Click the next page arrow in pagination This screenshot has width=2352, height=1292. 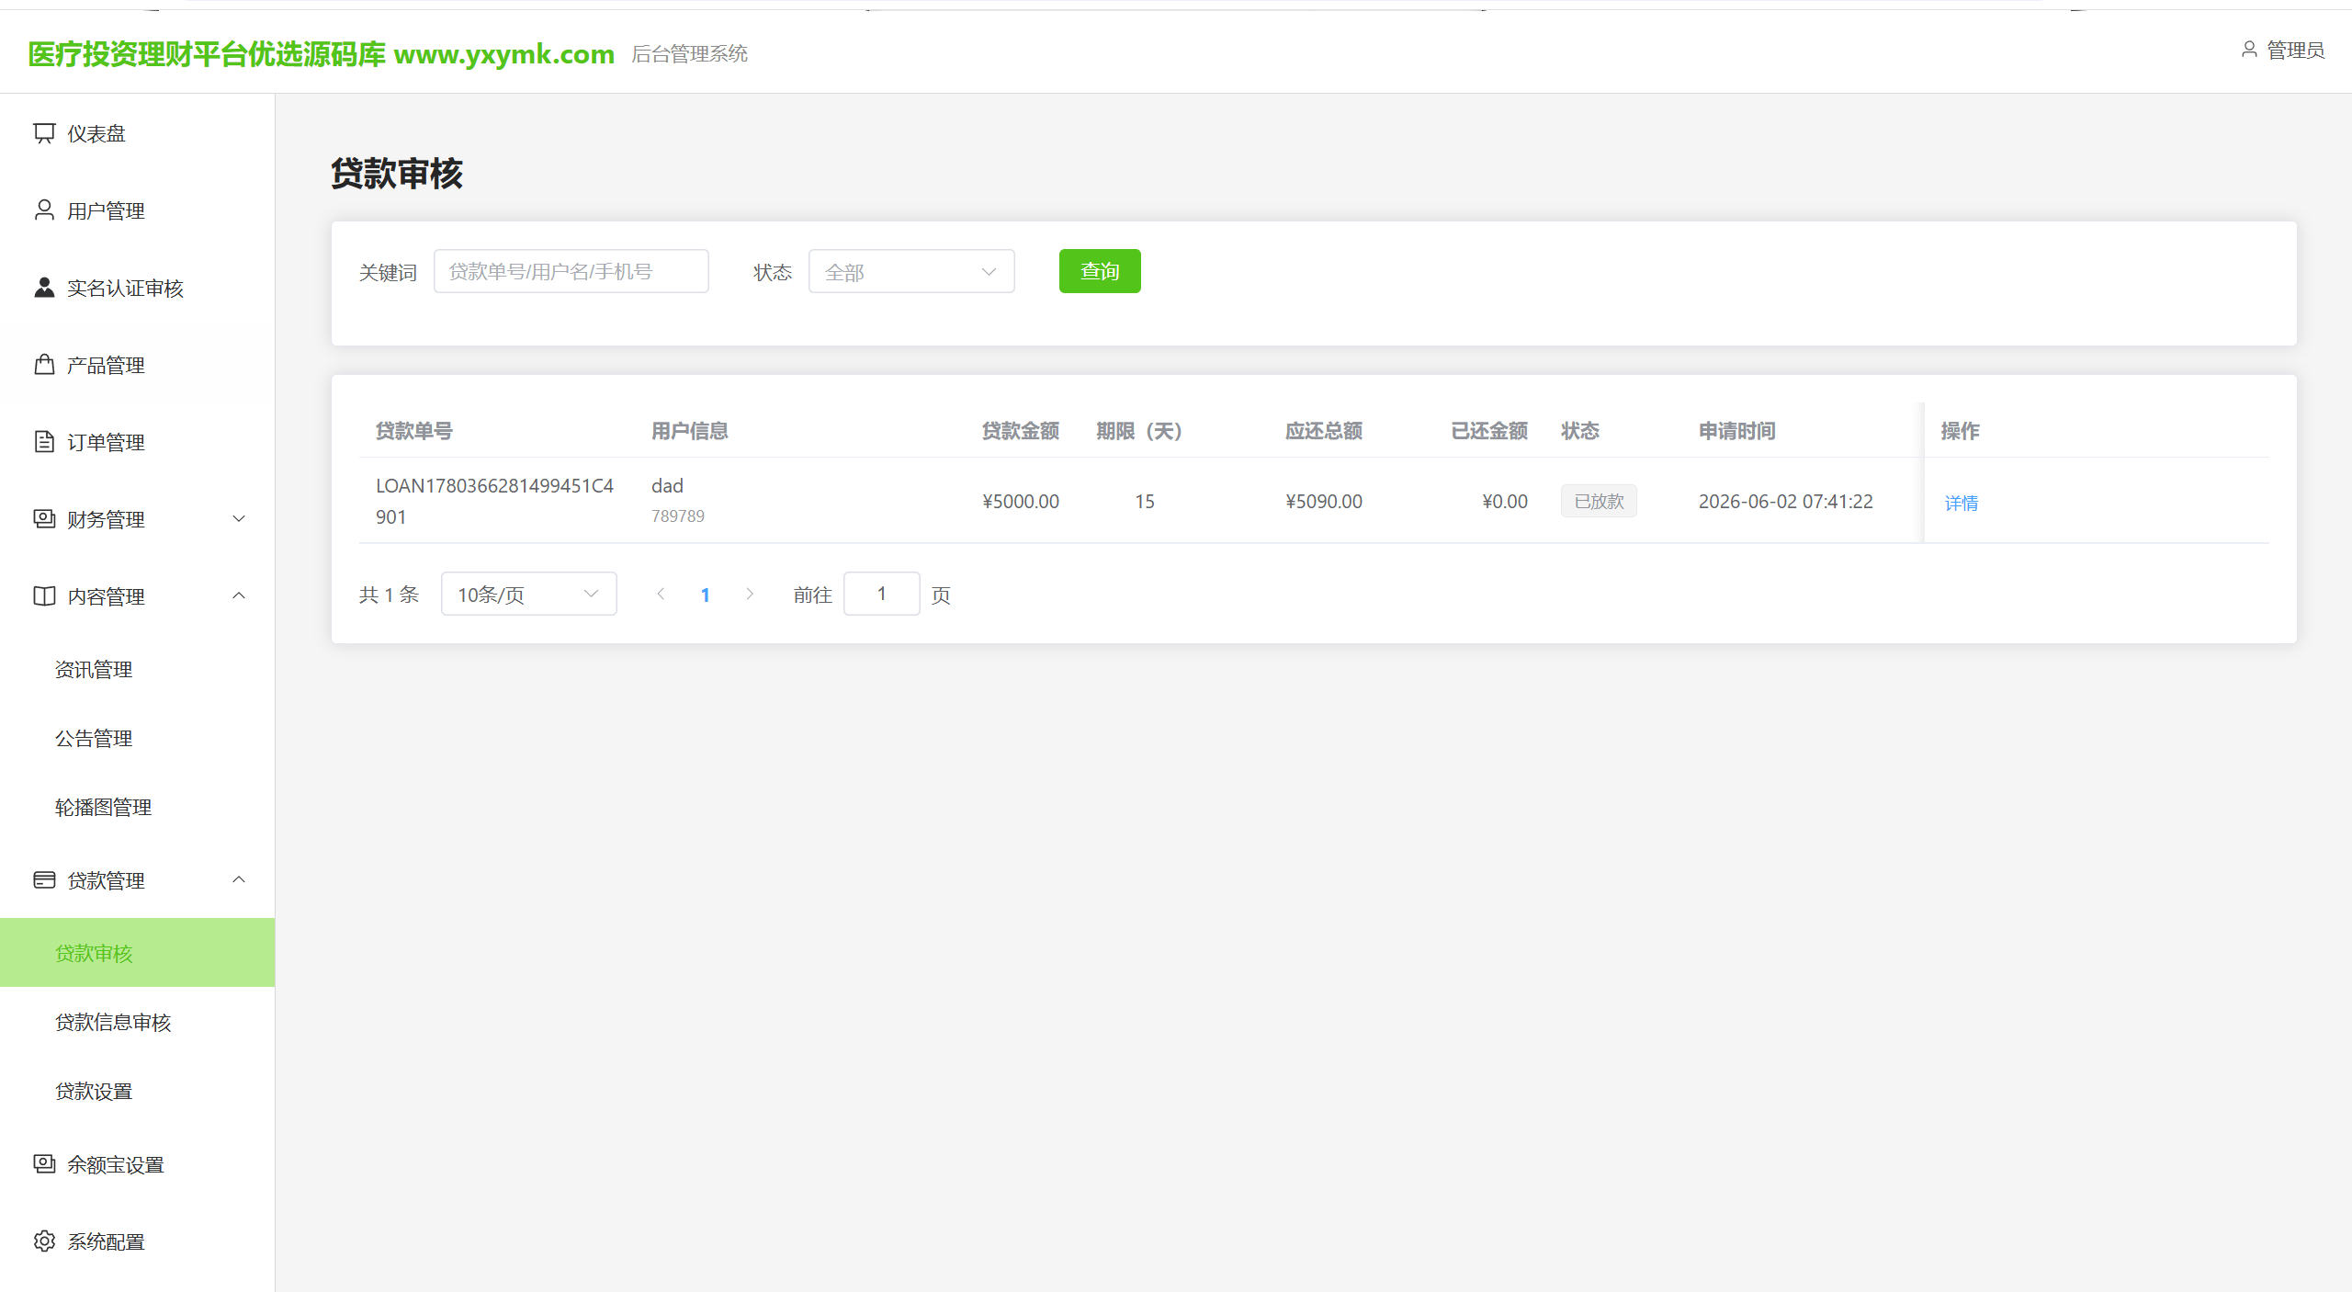coord(750,595)
